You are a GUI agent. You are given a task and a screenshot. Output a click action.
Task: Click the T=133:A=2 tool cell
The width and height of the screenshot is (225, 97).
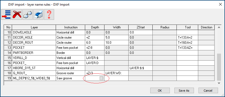(187, 38)
